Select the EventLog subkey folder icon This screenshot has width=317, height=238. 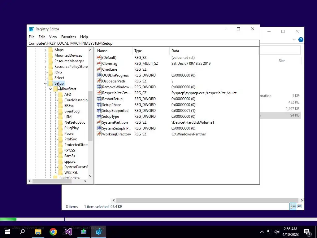click(x=60, y=111)
